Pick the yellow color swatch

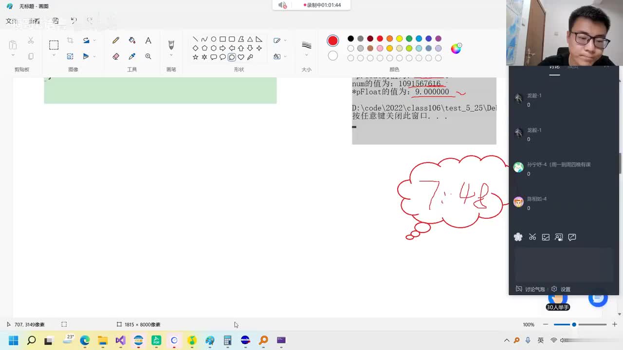click(x=399, y=38)
